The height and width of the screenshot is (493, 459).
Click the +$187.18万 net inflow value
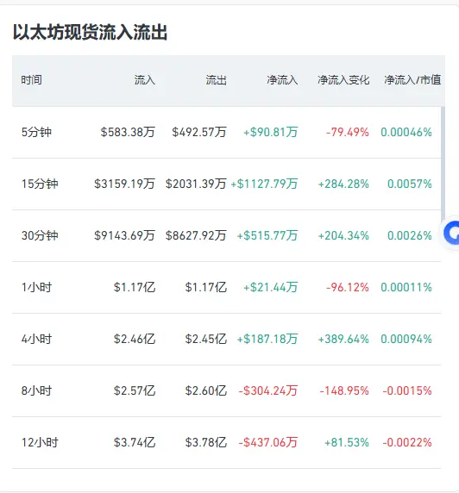(267, 339)
